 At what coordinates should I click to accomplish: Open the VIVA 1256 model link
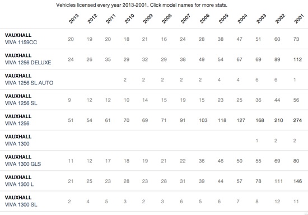click(17, 124)
